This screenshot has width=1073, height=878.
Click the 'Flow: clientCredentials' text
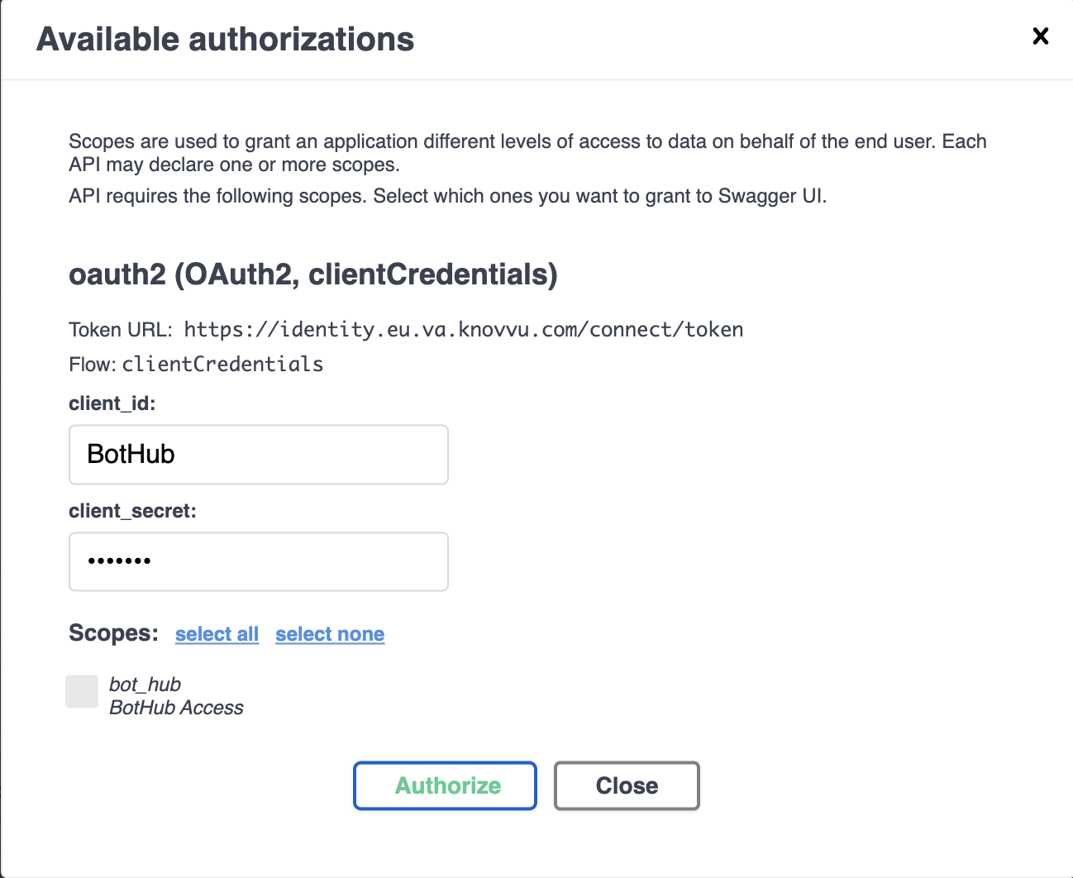(196, 365)
